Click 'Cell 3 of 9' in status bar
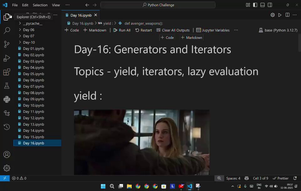Viewport: 301px width, 191px height. [x=261, y=178]
